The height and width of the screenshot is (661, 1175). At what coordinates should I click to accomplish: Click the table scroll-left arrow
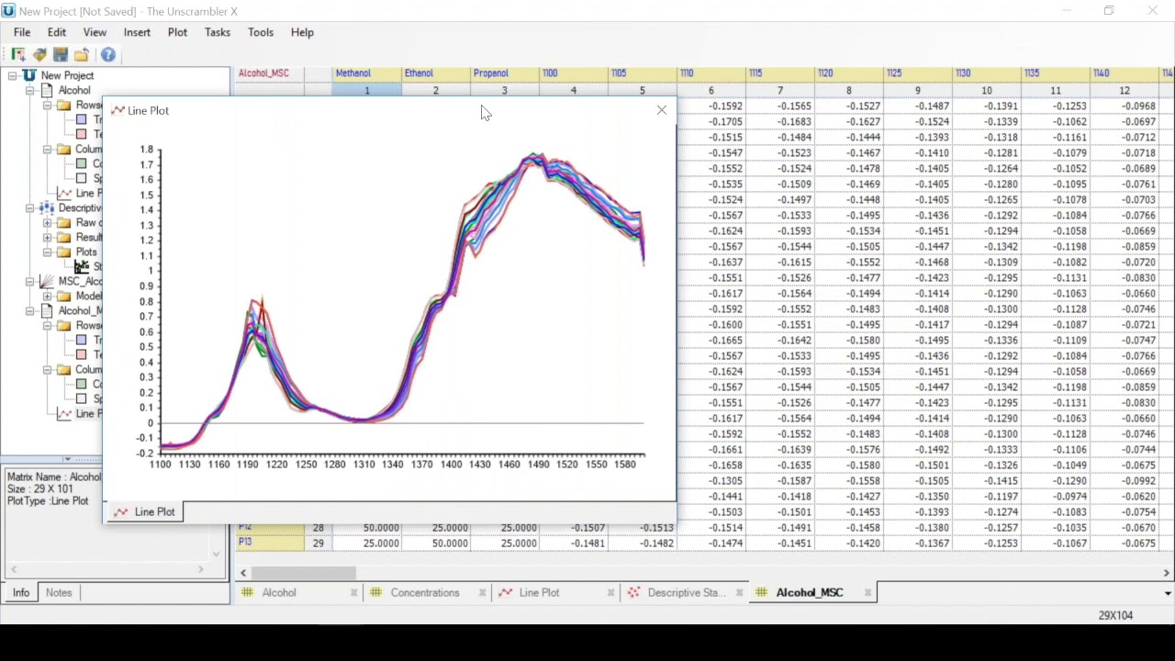point(243,573)
